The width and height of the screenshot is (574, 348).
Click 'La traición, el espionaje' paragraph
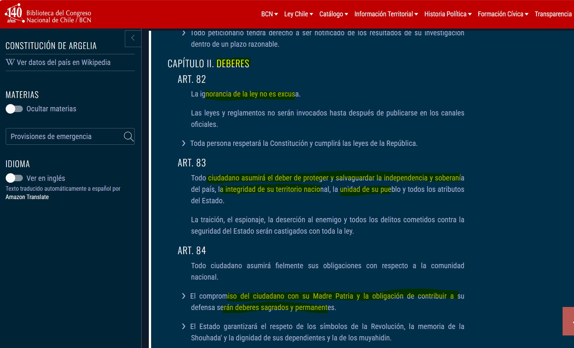(x=328, y=225)
